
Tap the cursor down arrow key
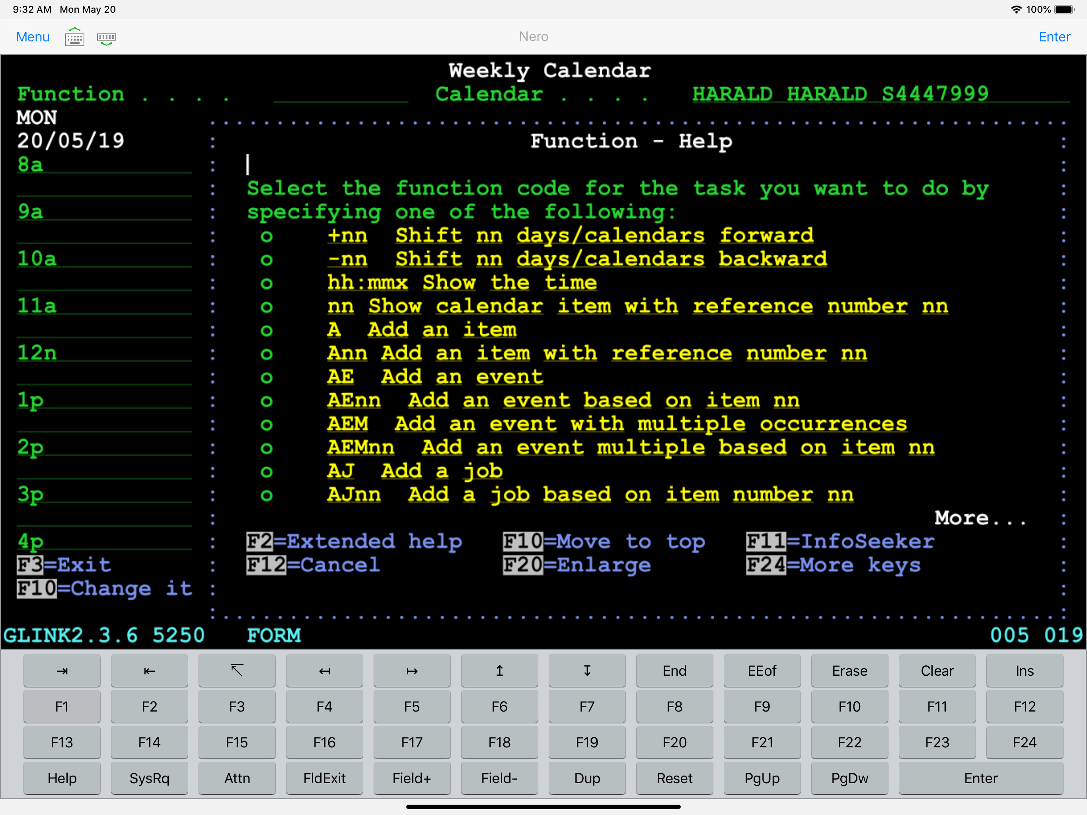point(587,671)
